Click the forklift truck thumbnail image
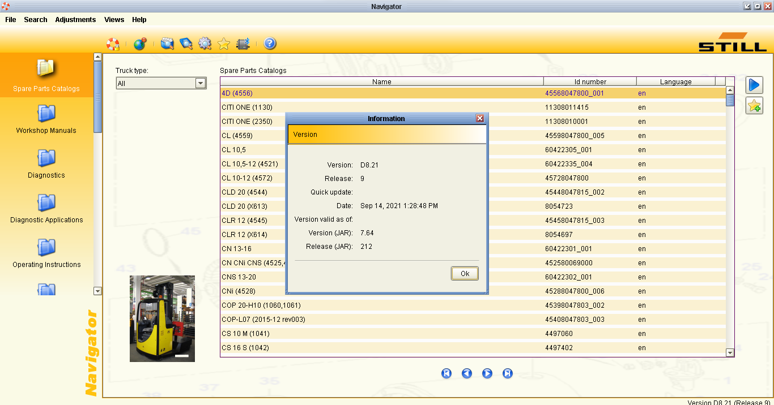Viewport: 774px width, 405px height. 162,318
